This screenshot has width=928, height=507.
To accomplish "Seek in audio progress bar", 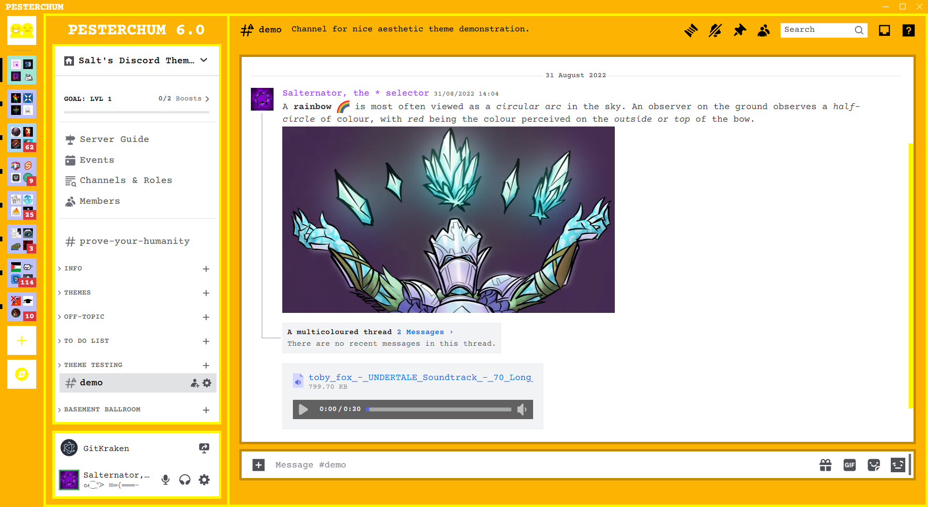I will tap(438, 409).
